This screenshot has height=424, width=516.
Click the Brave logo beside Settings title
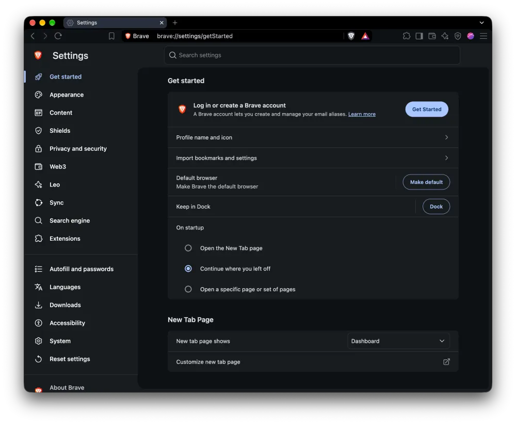tap(38, 55)
